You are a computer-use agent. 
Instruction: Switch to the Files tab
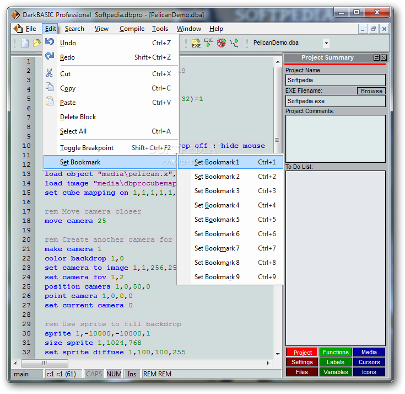[x=302, y=372]
